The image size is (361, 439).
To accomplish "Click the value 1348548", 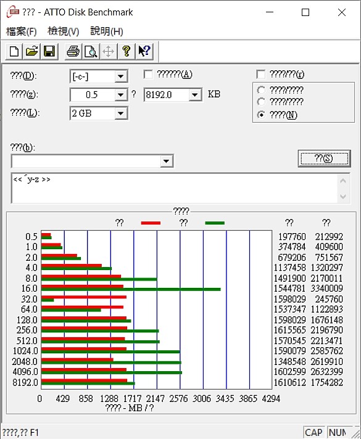I will point(290,361).
